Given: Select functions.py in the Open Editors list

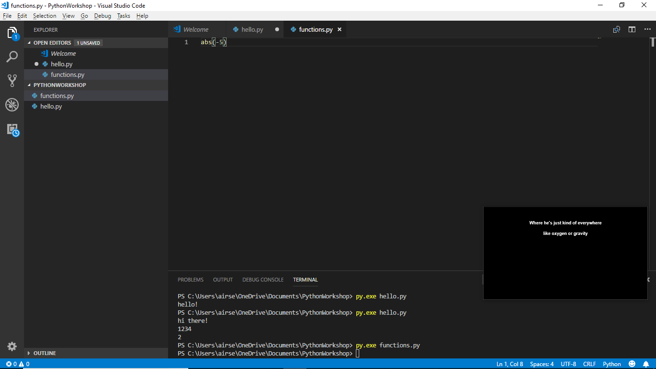Looking at the screenshot, I should [x=96, y=74].
